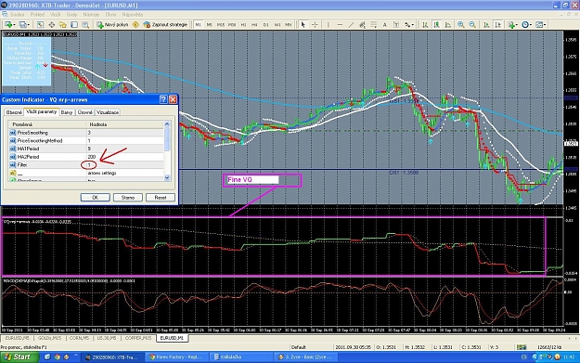580x363 pixels.
Task: Open the arrows objects dropdown
Action: click(x=408, y=25)
